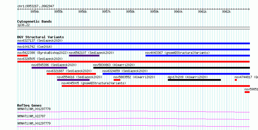Open the nsv6554616 purple variant bar

(x=73, y=80)
